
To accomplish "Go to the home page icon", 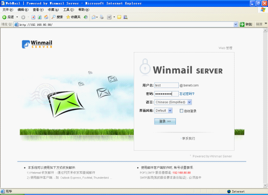I will (46, 17).
